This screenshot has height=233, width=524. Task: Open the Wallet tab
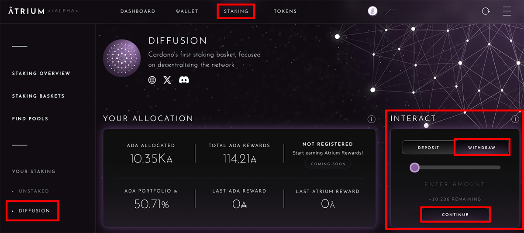point(187,11)
